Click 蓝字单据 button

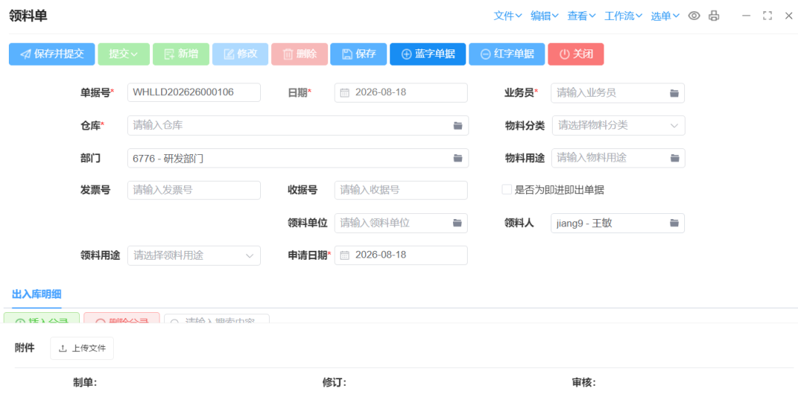pos(428,54)
